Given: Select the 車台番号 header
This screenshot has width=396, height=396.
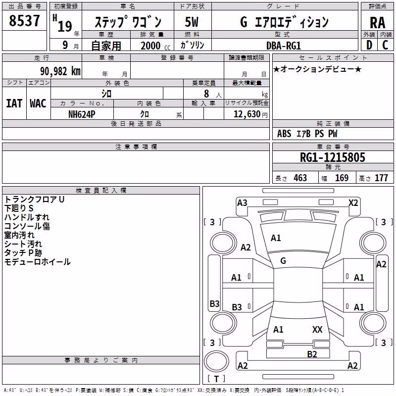Looking at the screenshot, I should coord(333,147).
